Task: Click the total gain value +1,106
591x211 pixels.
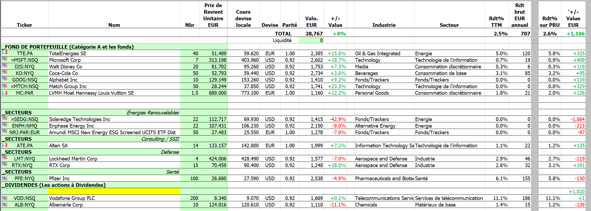Action: pyautogui.click(x=575, y=34)
